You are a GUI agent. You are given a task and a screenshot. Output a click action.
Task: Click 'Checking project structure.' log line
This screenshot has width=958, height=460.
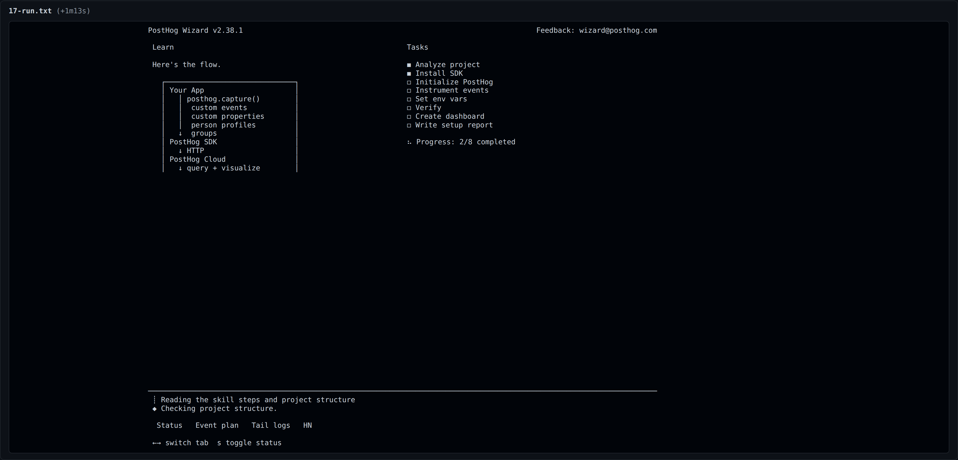coord(219,408)
